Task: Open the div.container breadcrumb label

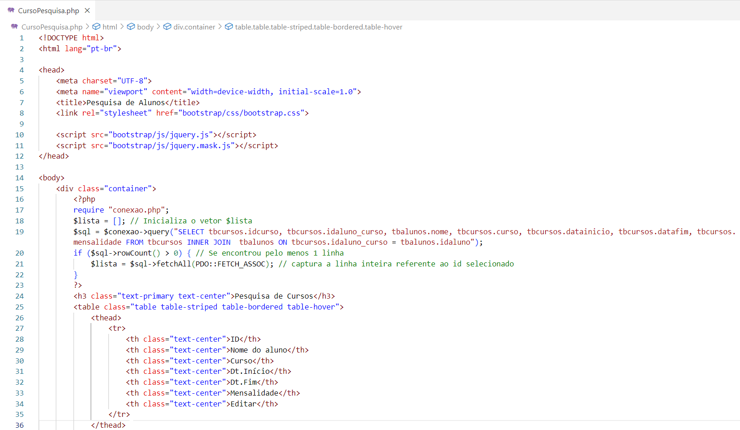Action: pos(194,27)
